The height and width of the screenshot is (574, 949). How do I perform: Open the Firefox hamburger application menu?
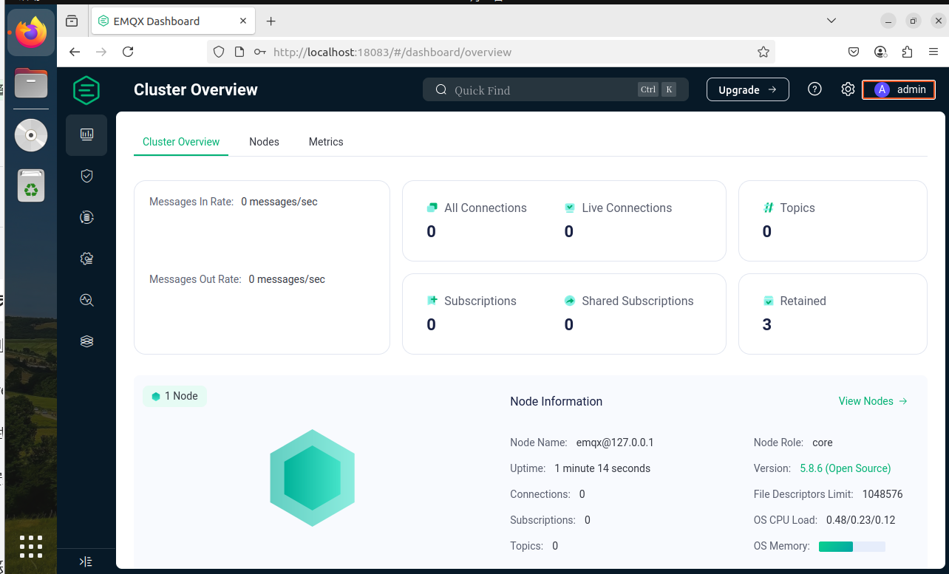[x=933, y=52]
